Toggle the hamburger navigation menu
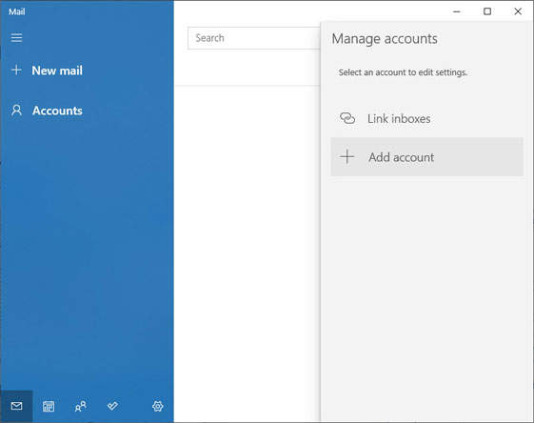 tap(16, 37)
